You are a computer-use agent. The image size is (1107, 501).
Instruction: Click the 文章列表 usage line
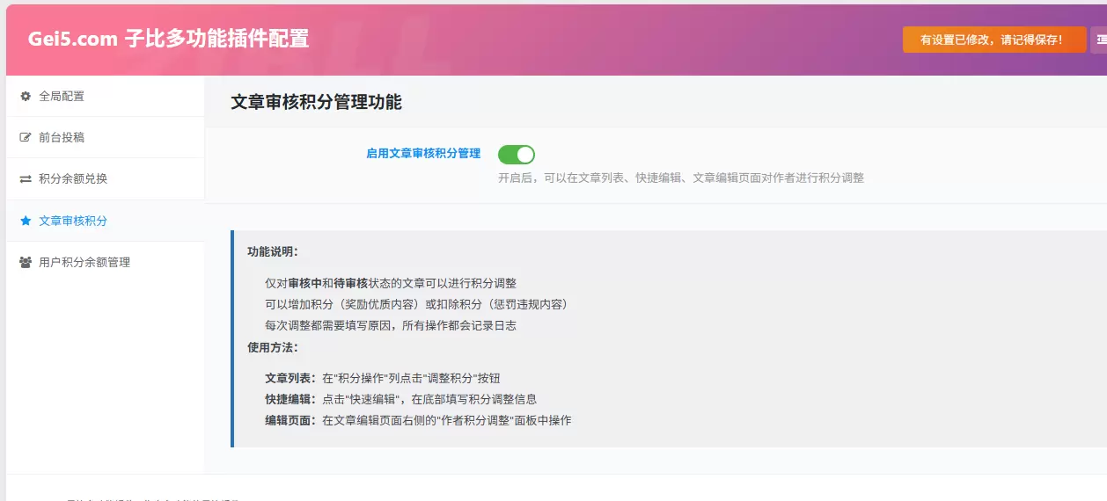tap(383, 378)
